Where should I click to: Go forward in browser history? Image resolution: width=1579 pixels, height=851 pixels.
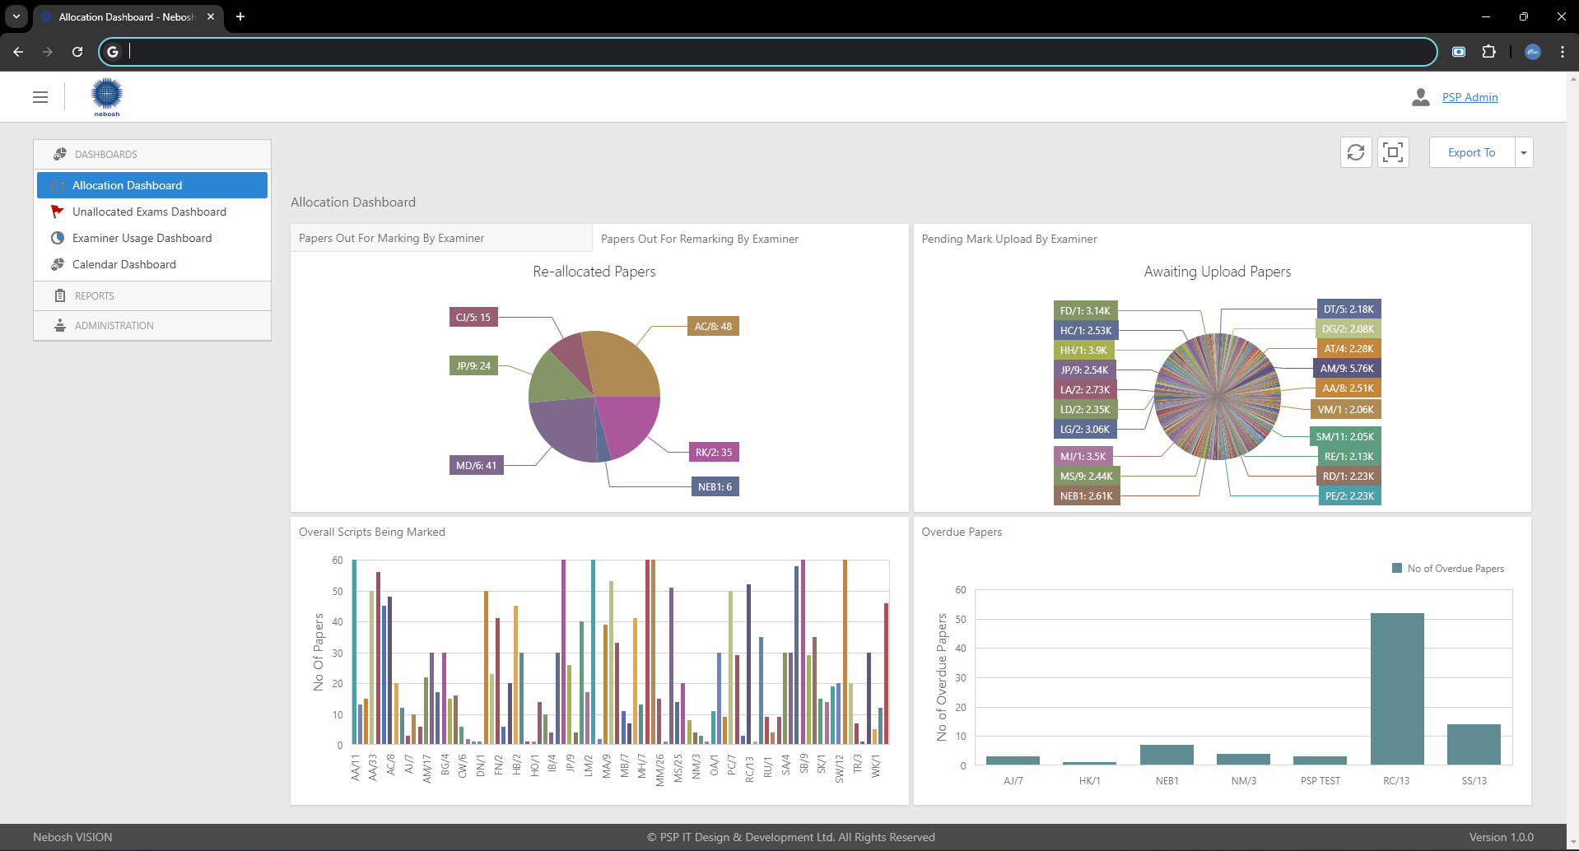48,52
